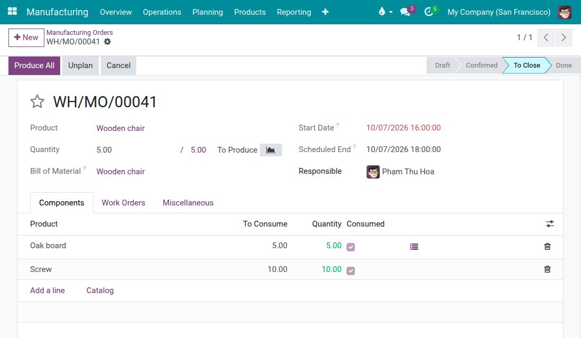The width and height of the screenshot is (581, 338).
Task: Click the Produce All button
Action: tap(34, 65)
